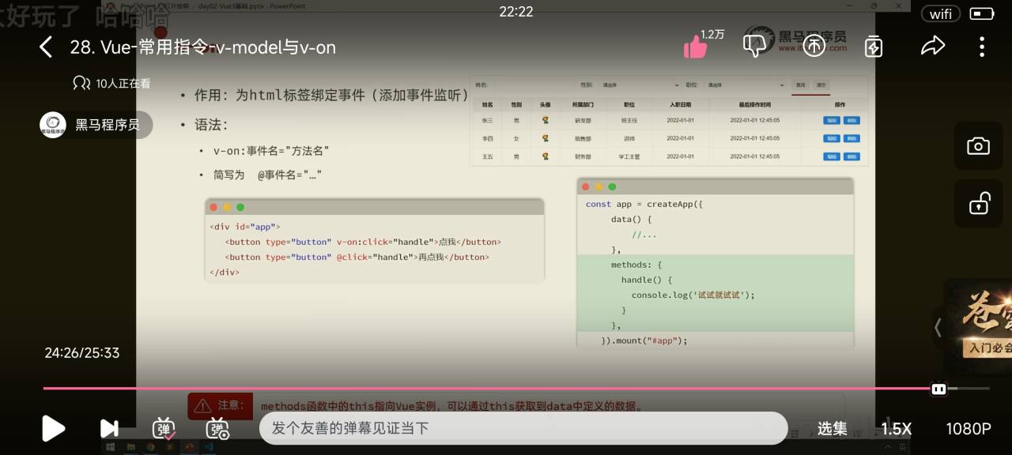The height and width of the screenshot is (455, 1012).
Task: Go back using the top-left arrow
Action: coord(46,47)
